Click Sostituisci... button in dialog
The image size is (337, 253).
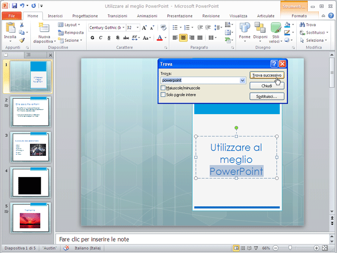point(267,96)
